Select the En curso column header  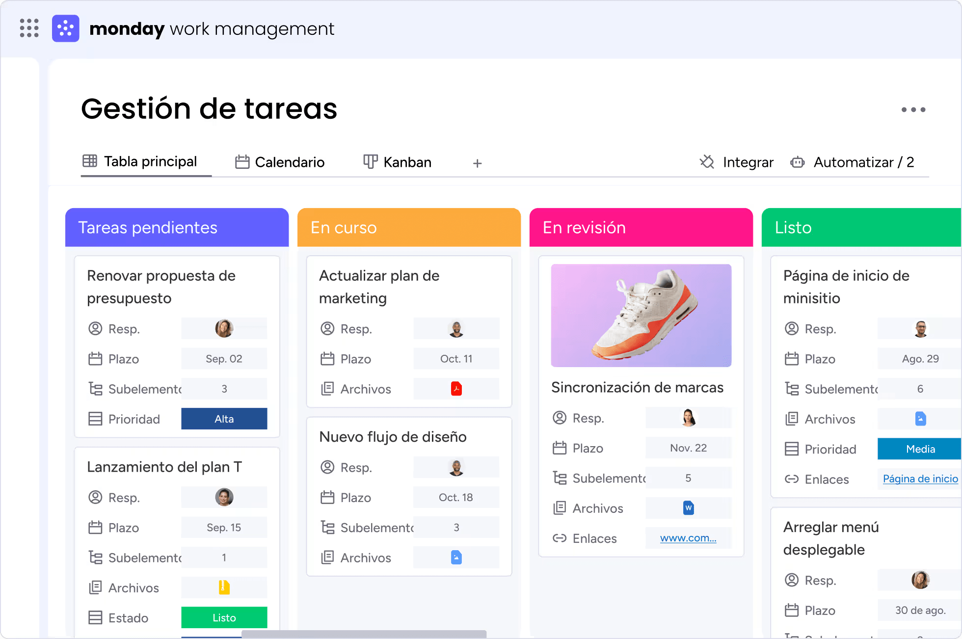pos(409,227)
